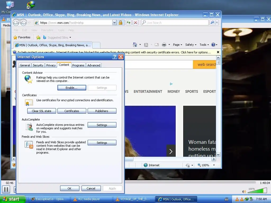Open the Page menu dropdown

[178, 45]
